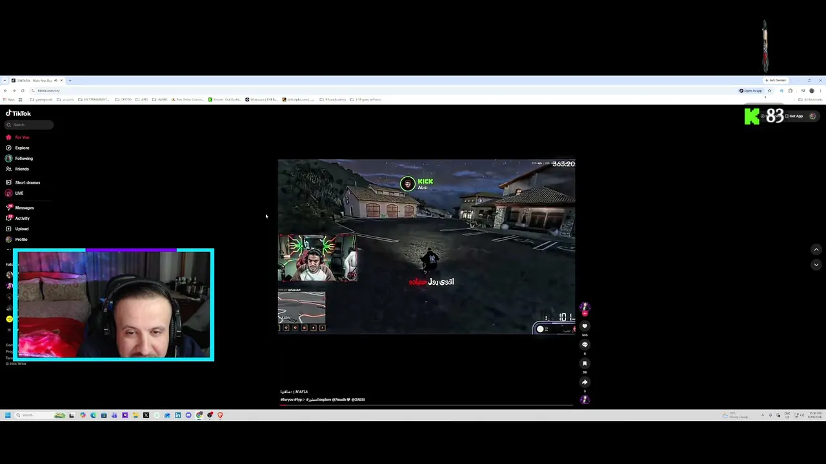
Task: Open the Extensions puzzle icon in Chrome
Action: tap(791, 91)
